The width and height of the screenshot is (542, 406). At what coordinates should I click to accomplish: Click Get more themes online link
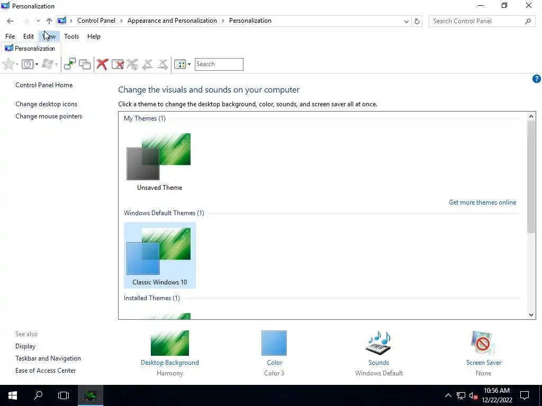pyautogui.click(x=482, y=202)
